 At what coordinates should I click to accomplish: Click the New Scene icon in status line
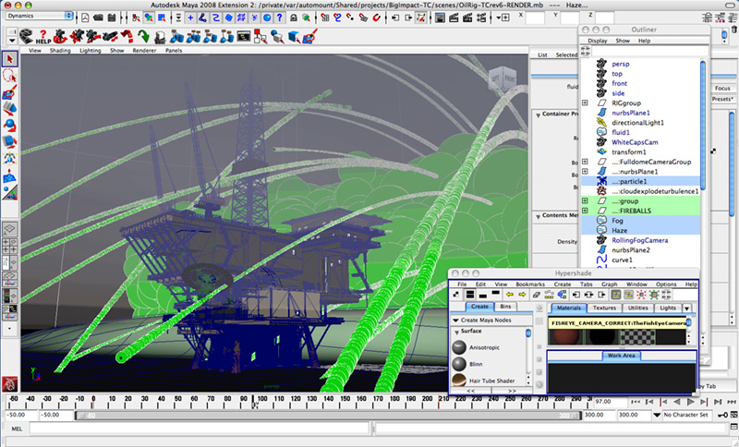tap(85, 18)
